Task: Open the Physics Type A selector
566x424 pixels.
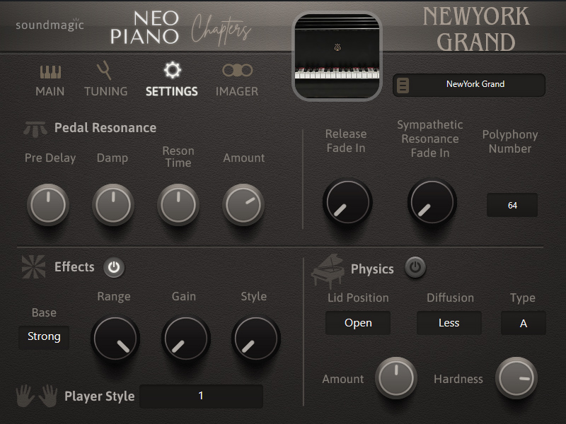Action: click(x=524, y=323)
